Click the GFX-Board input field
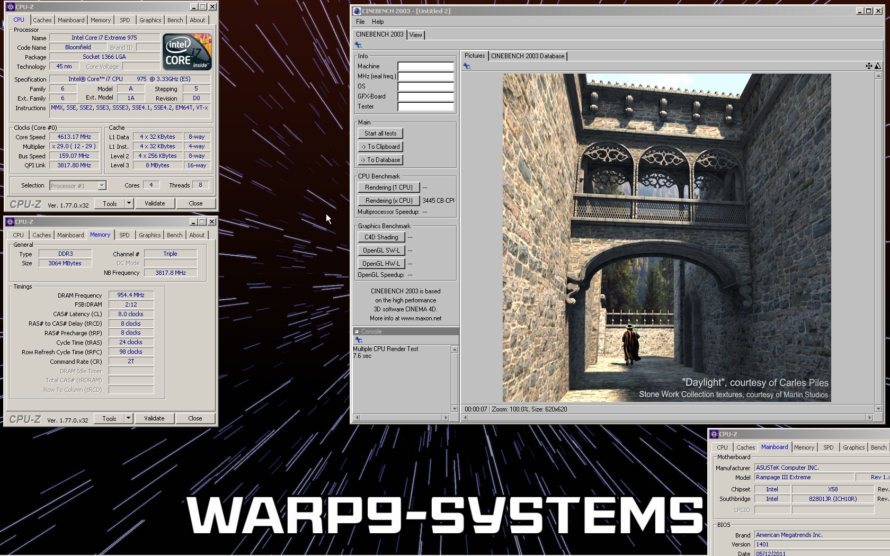This screenshot has height=556, width=890. pyautogui.click(x=425, y=96)
